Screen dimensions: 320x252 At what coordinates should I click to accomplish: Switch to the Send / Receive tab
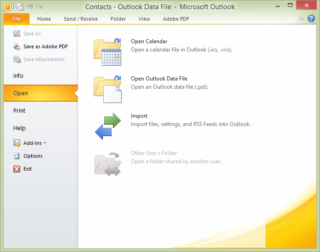click(x=81, y=19)
